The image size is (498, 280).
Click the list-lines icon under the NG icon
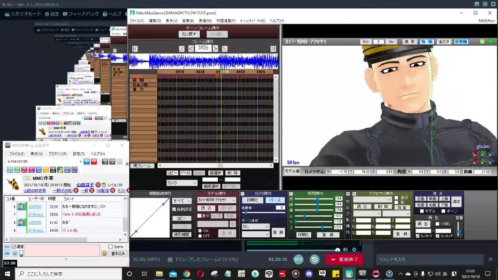(x=15, y=254)
